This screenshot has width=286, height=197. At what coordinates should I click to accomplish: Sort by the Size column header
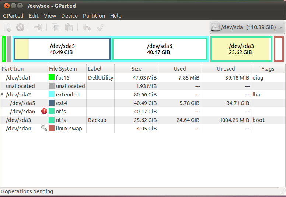(x=136, y=68)
